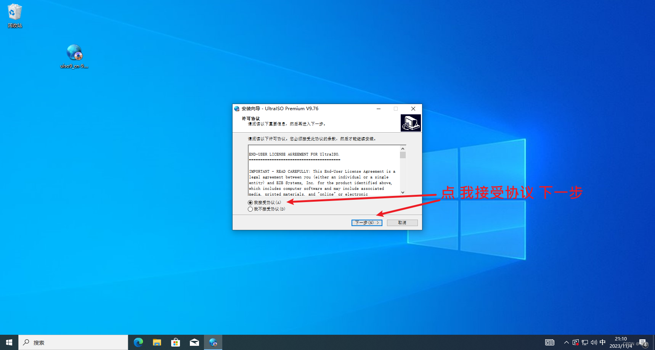Viewport: 655px width, 350px height.
Task: Click the 搜索 search box in the taskbar
Action: click(72, 342)
